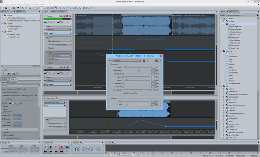Click the 00:02:42:13 position display
Image resolution: width=260 pixels, height=157 pixels.
coord(87,150)
